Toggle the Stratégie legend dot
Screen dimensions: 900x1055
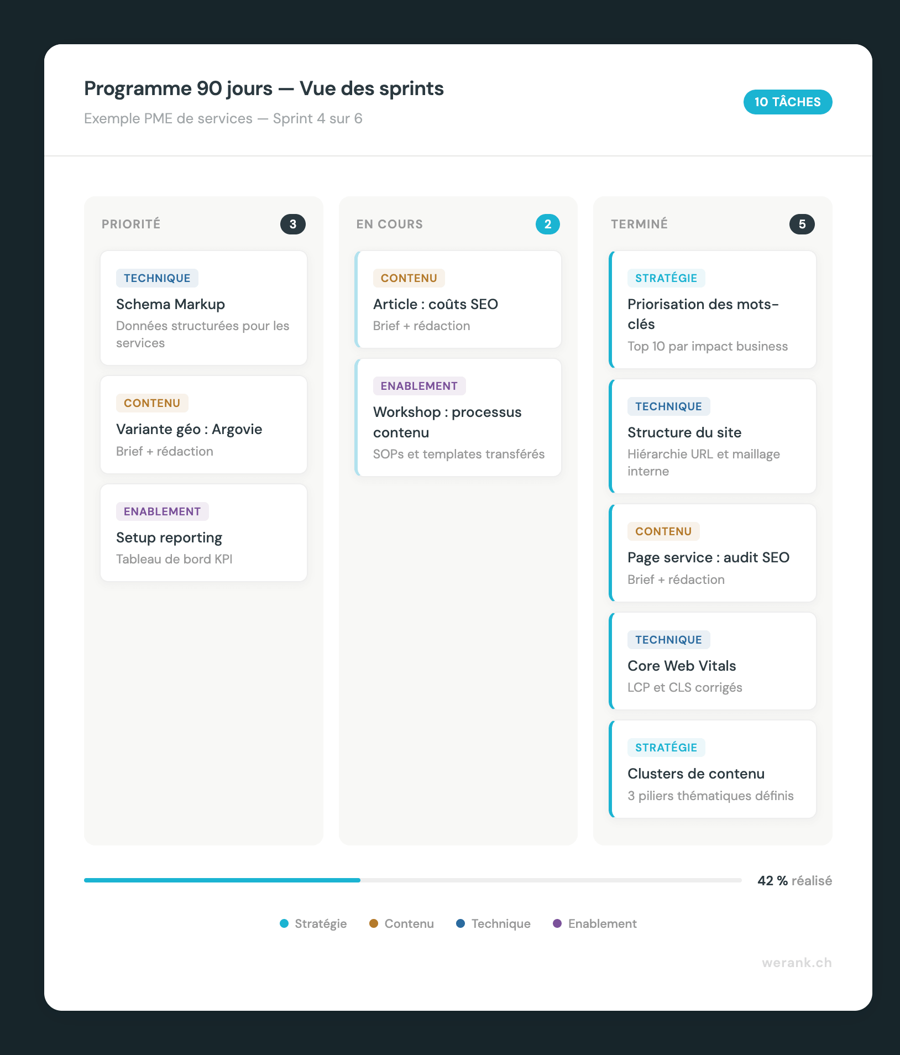(284, 923)
